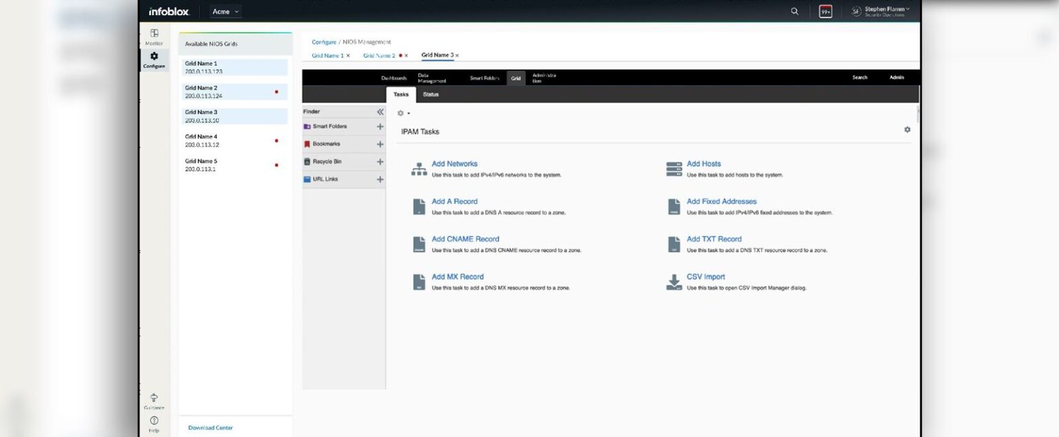1059x437 pixels.
Task: Click the CSV Import download icon
Action: pyautogui.click(x=674, y=281)
